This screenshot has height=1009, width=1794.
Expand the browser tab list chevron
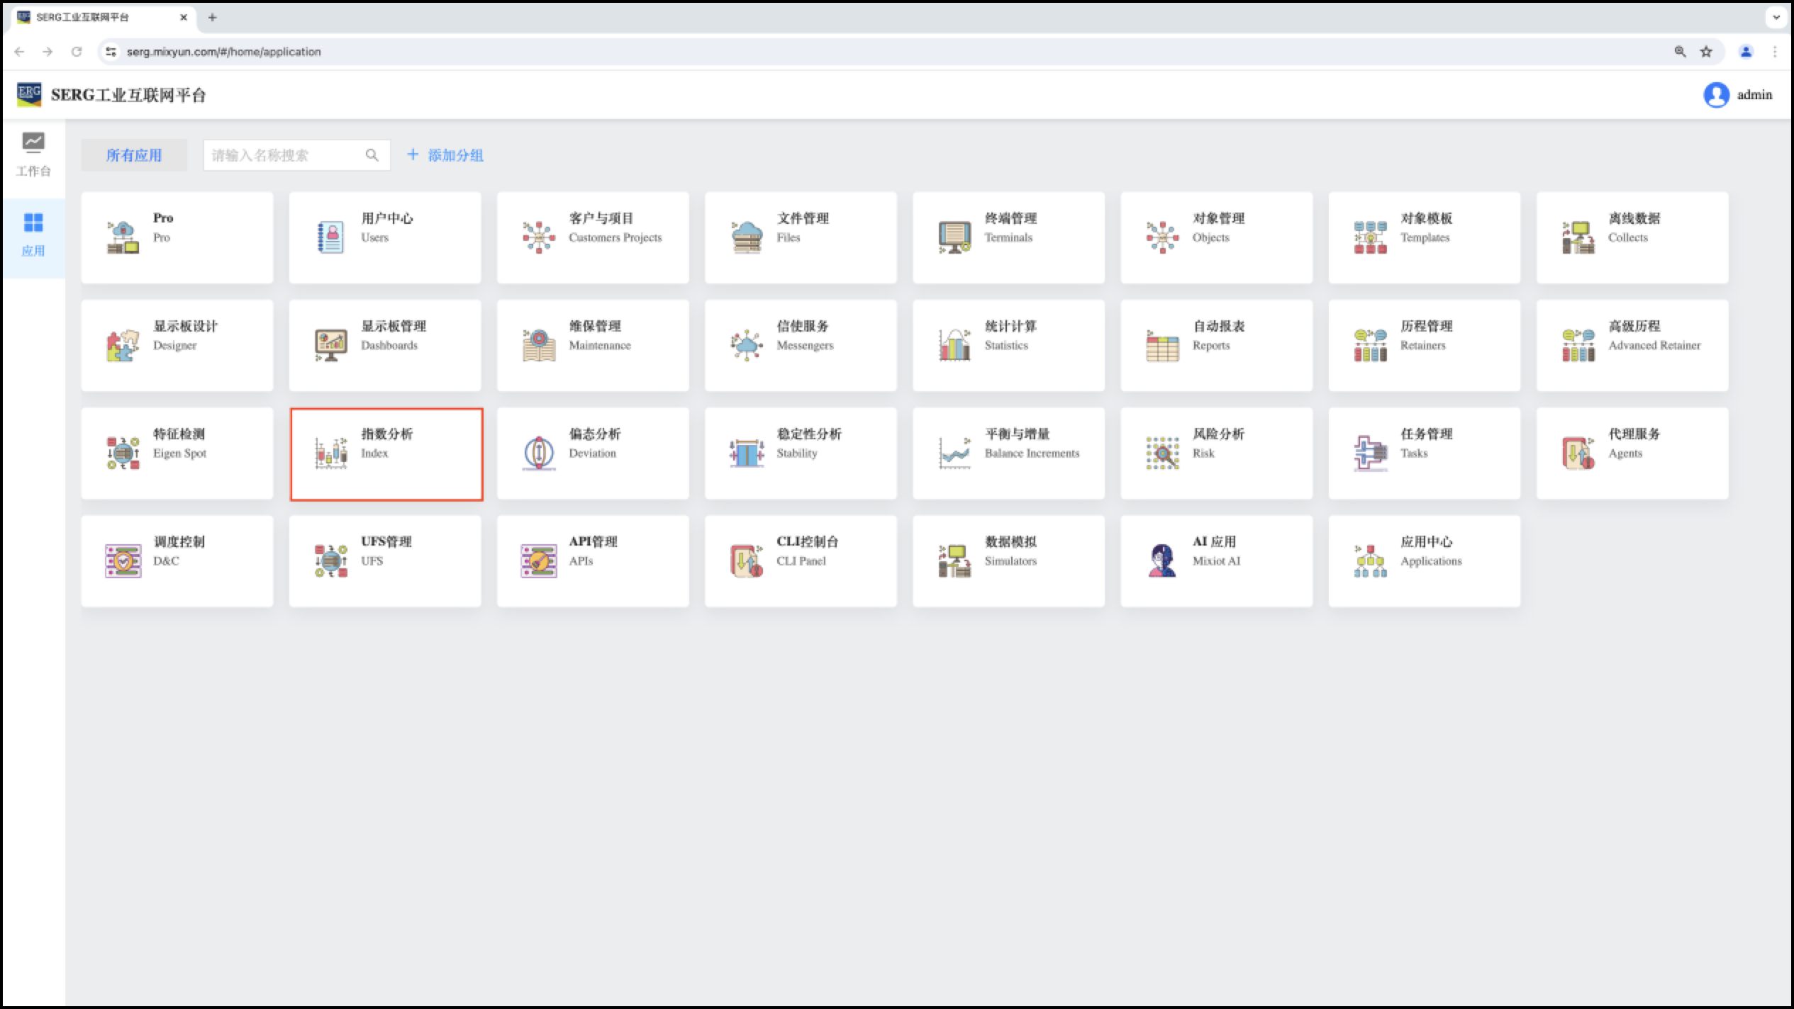click(x=1776, y=17)
